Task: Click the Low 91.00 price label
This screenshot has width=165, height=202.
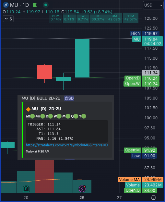Action: [x=144, y=156]
